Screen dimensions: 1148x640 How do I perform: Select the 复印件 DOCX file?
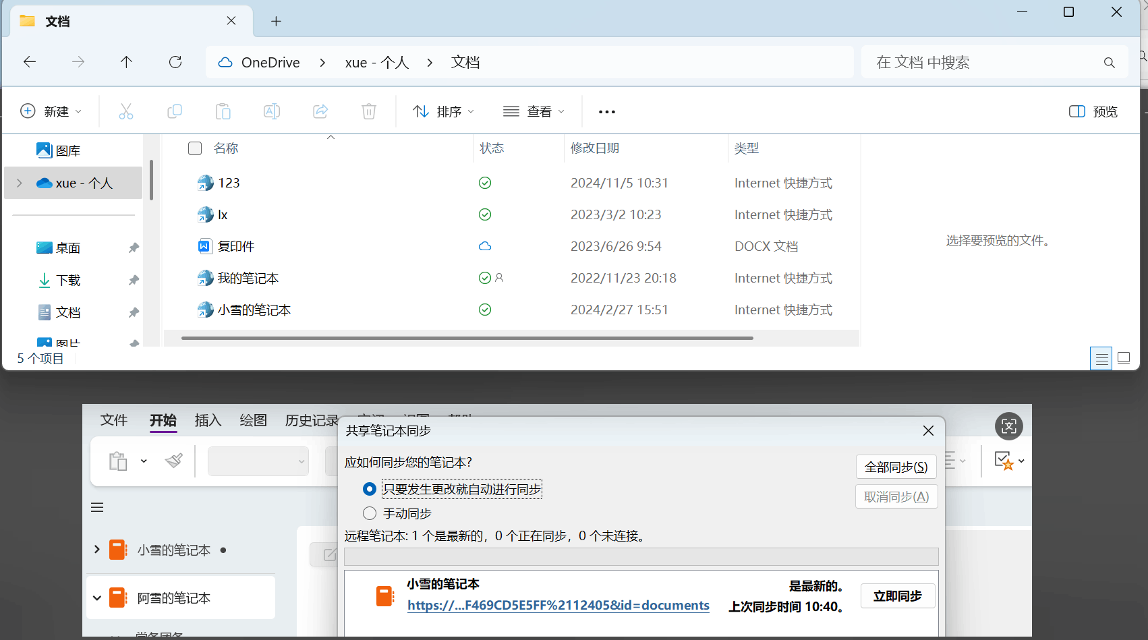(x=236, y=246)
